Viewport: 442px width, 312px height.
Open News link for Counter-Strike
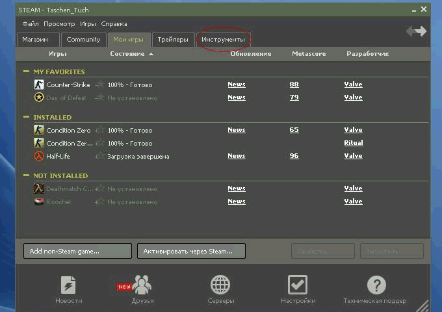[237, 84]
